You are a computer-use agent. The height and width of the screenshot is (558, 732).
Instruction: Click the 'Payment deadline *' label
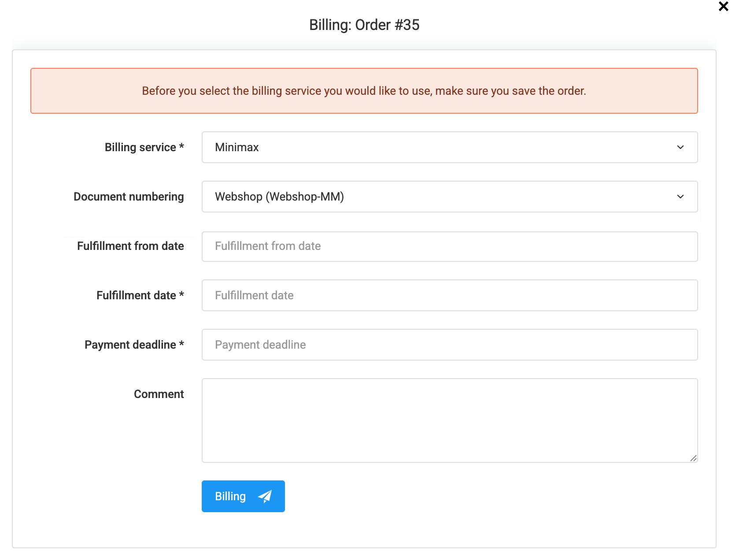[134, 345]
